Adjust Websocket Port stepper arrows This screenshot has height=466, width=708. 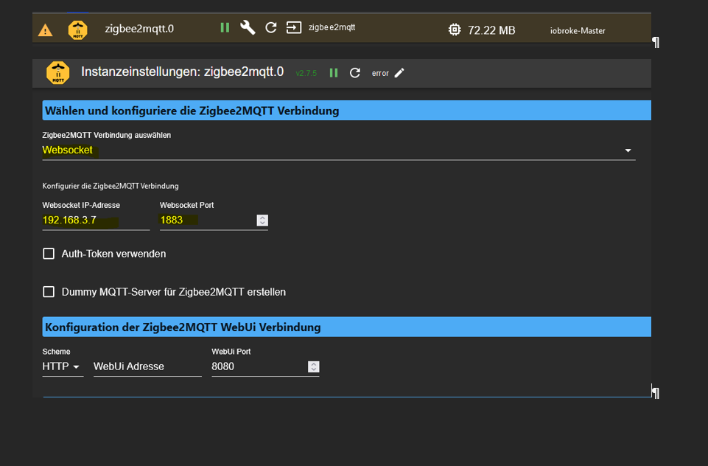[x=262, y=220]
